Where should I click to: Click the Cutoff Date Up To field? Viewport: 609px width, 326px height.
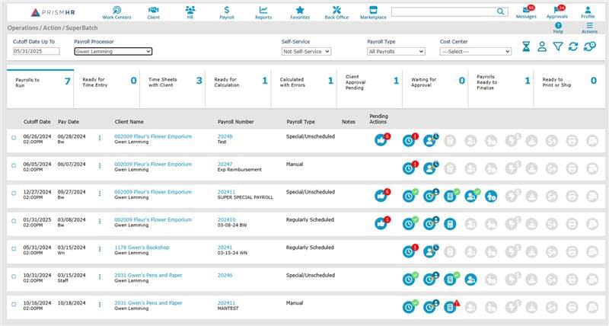[35, 52]
